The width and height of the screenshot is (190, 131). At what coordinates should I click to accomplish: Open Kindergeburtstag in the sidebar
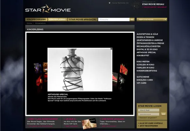click(x=147, y=71)
